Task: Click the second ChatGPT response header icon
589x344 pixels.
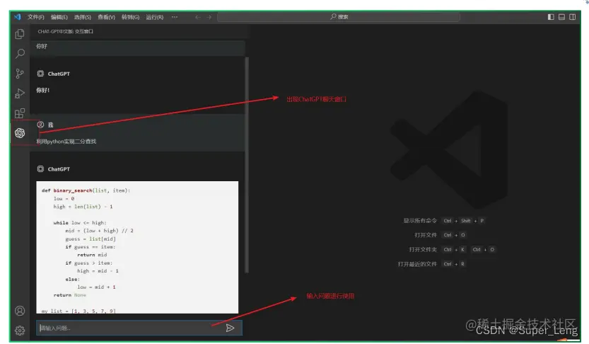Action: point(40,168)
